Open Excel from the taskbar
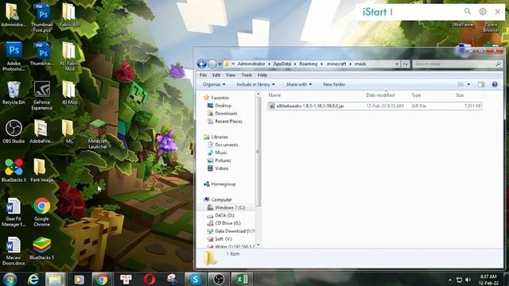The height and width of the screenshot is (286, 509). coord(242,279)
